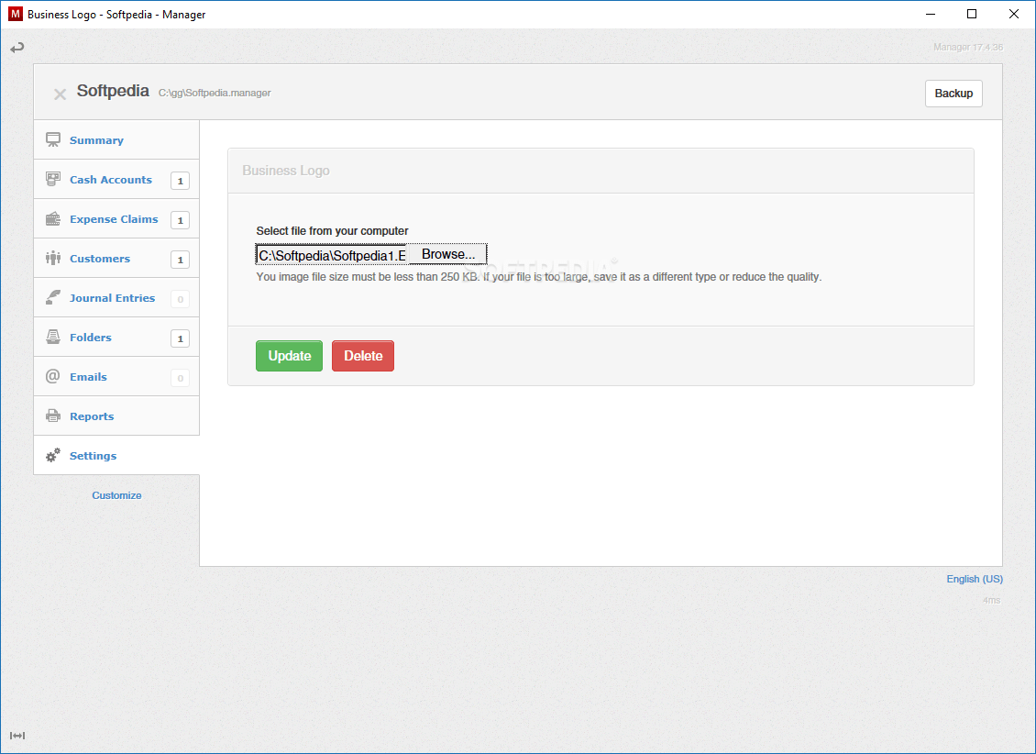Close the Softpedia business with the X icon
The height and width of the screenshot is (754, 1036).
(x=60, y=94)
